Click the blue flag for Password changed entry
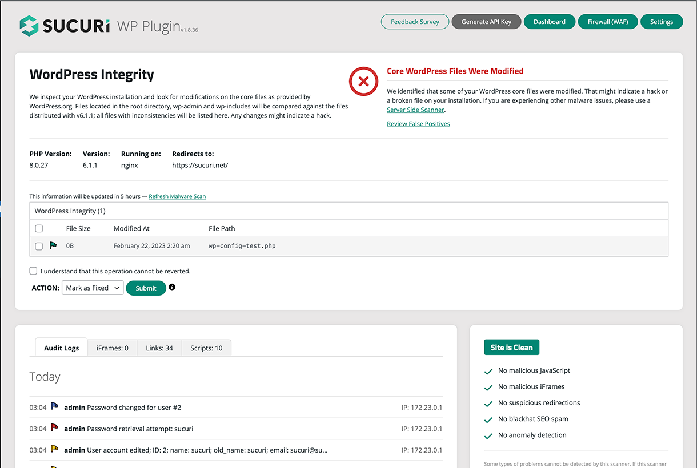697x468 pixels. [54, 406]
